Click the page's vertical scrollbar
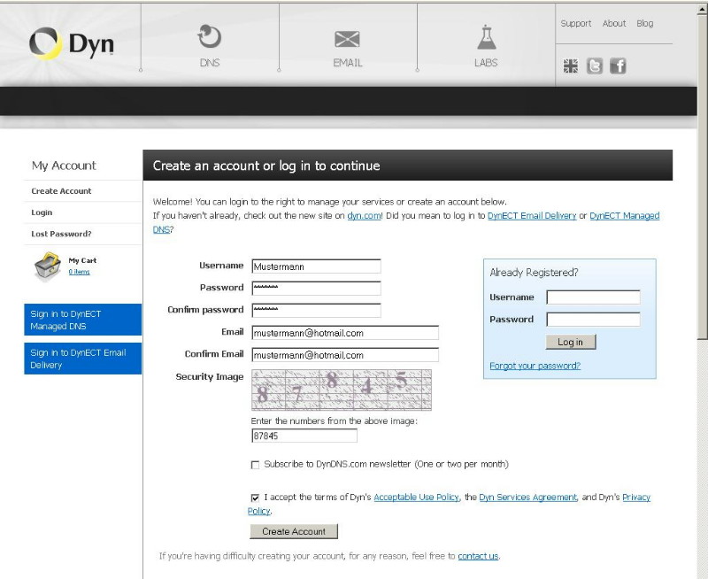The image size is (708, 579). [x=702, y=177]
